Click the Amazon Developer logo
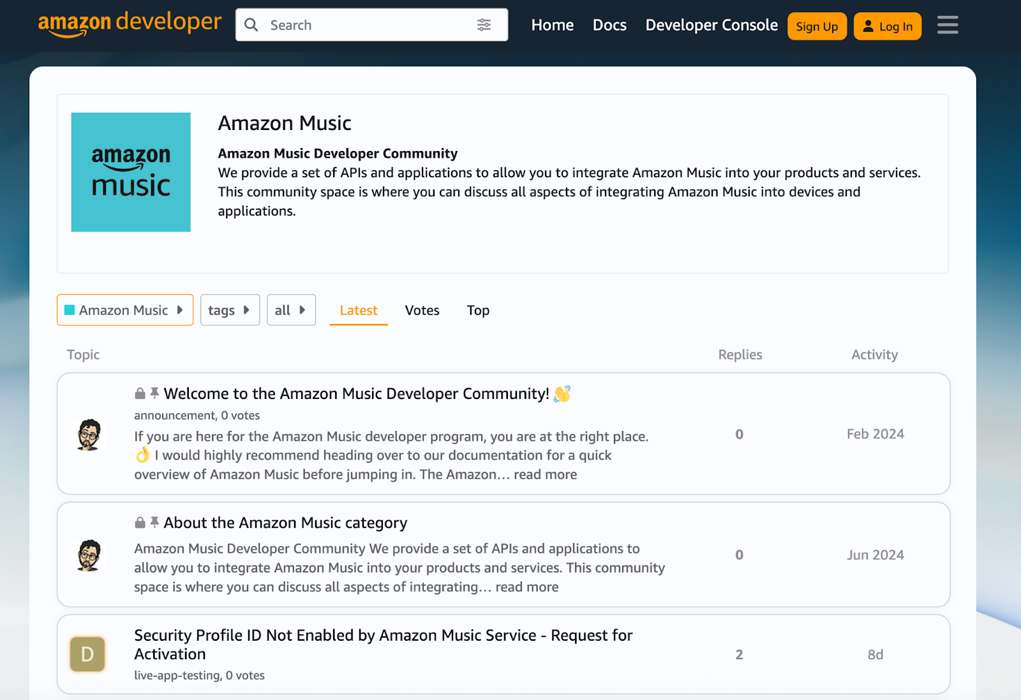This screenshot has height=700, width=1021. [128, 24]
